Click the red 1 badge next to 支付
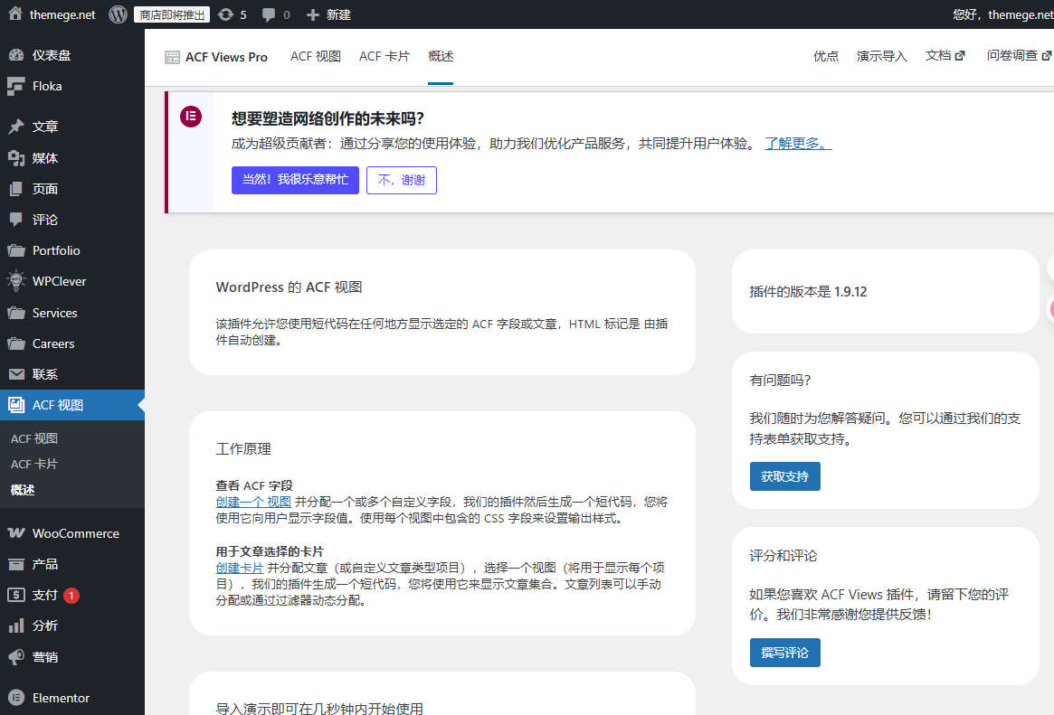 [x=71, y=596]
